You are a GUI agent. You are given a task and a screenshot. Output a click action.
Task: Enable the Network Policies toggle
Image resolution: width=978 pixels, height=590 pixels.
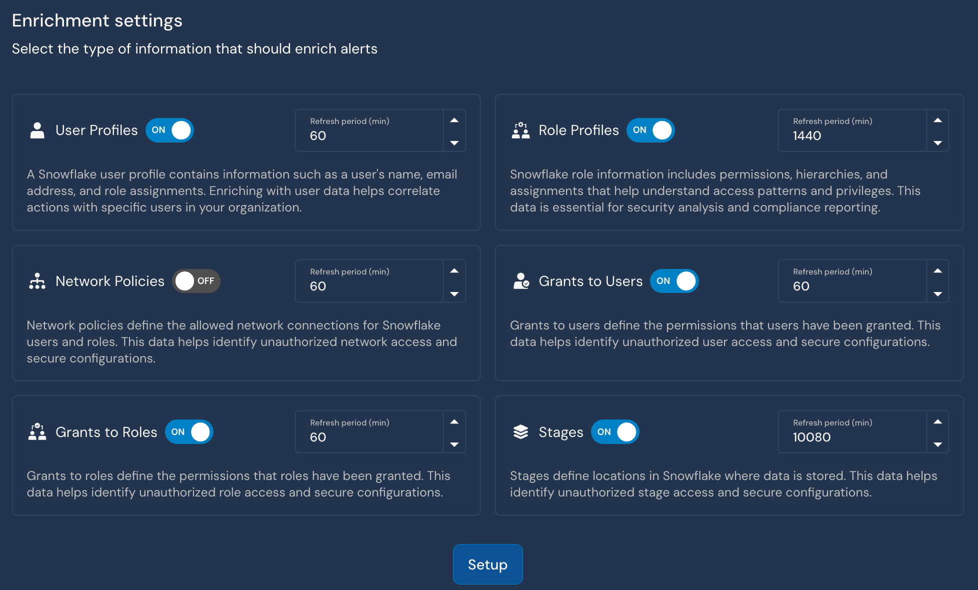[x=196, y=281]
